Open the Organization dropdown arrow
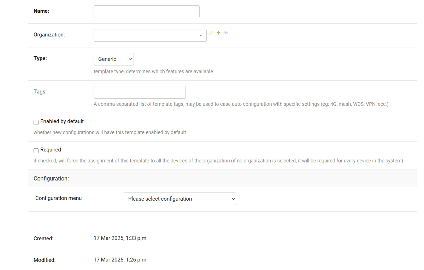The width and height of the screenshot is (424, 270). (200, 35)
